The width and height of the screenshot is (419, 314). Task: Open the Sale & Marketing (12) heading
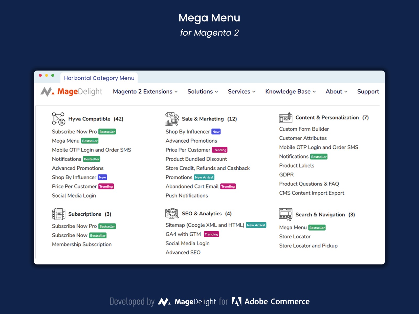[x=209, y=119]
